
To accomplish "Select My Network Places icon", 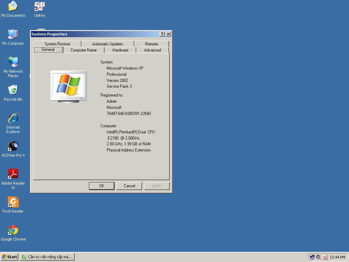I will coord(13,67).
